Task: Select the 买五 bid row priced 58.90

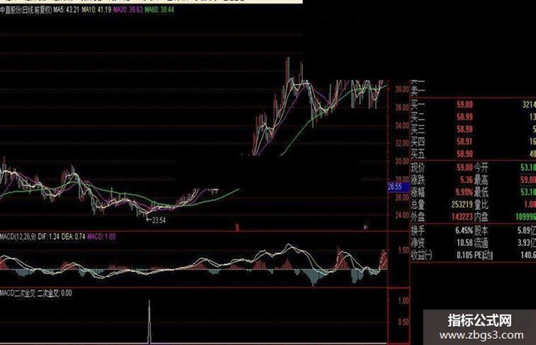Action: [473, 154]
